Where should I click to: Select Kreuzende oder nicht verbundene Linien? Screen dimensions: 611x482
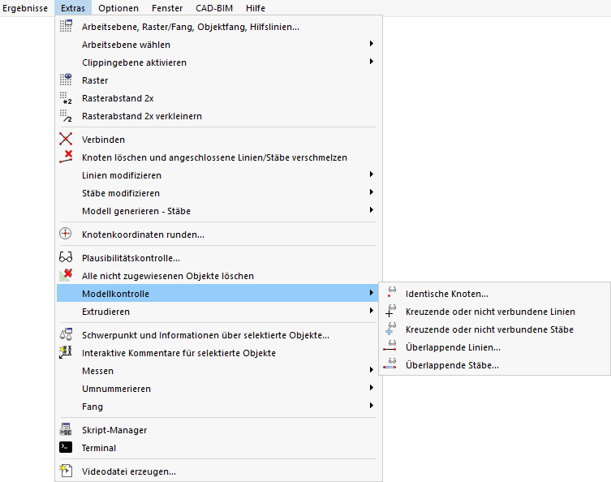click(x=494, y=312)
